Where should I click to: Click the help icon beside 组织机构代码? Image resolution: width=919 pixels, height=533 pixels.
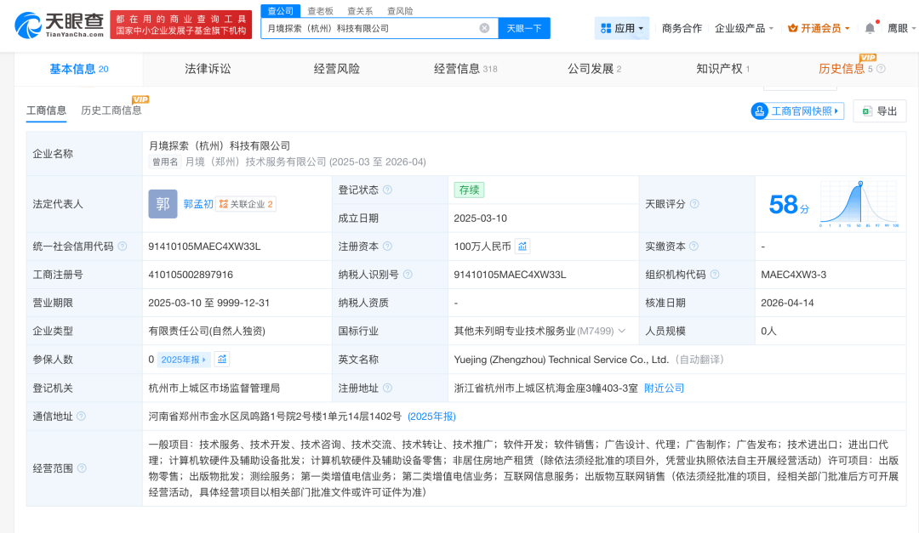click(x=715, y=274)
